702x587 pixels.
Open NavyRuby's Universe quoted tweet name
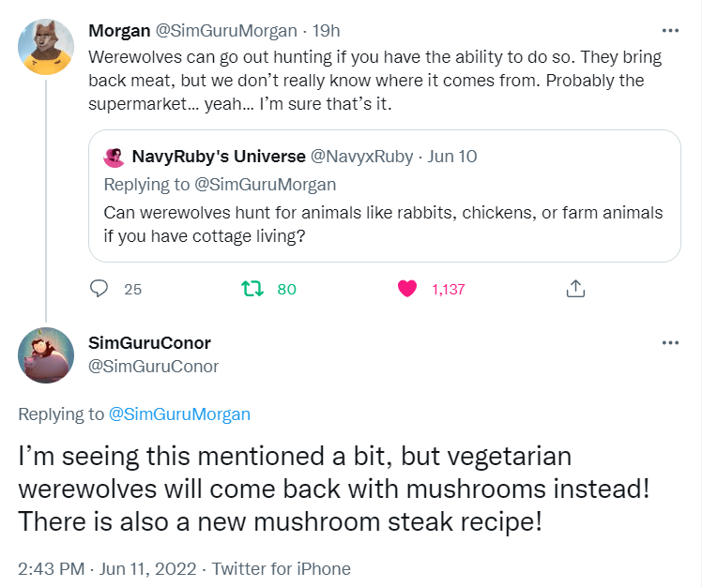coord(219,157)
